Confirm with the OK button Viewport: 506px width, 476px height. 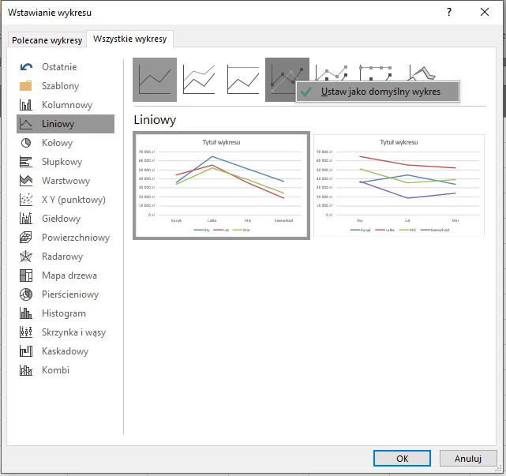coord(402,459)
